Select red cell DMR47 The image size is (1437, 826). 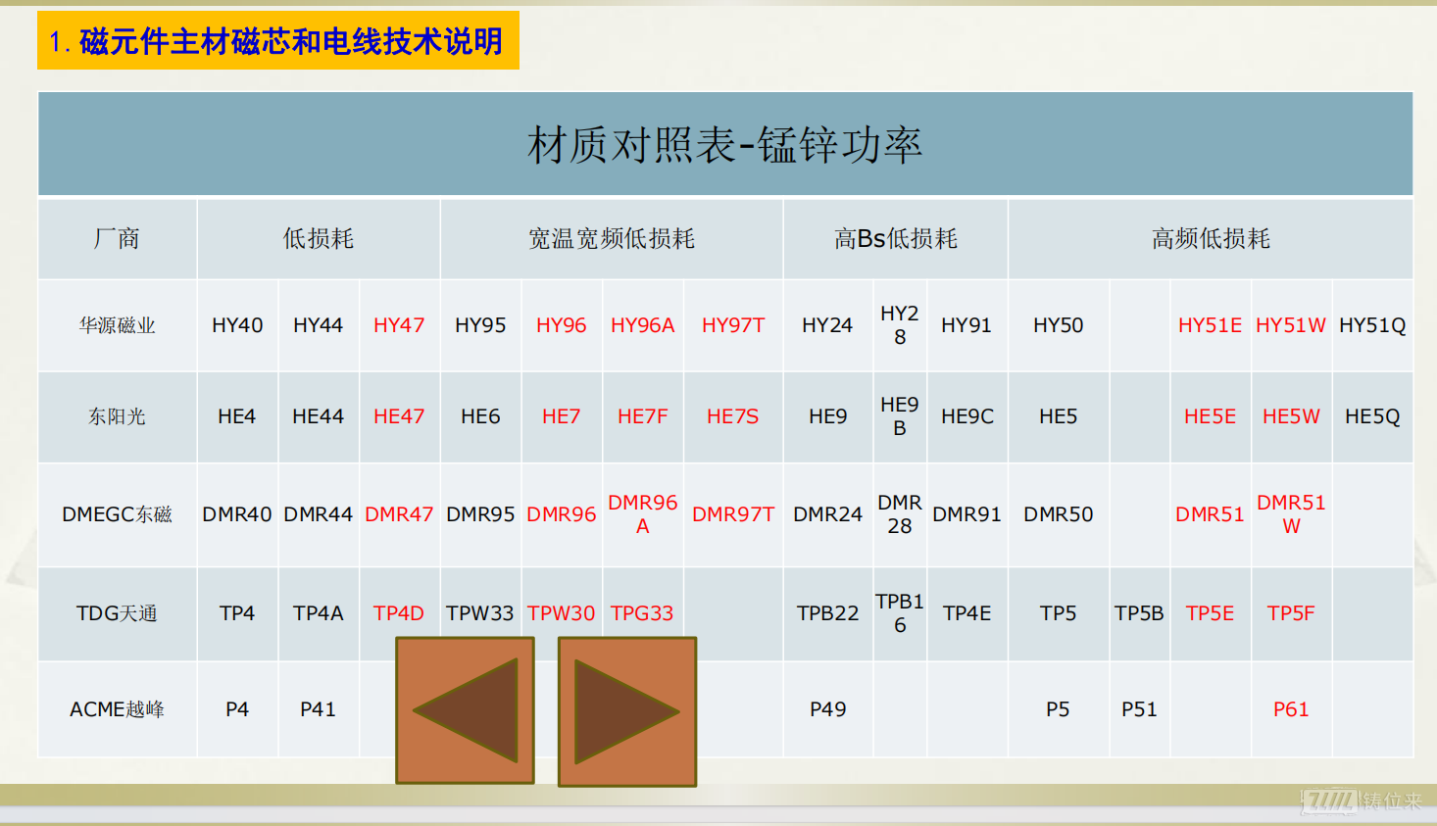pos(399,514)
